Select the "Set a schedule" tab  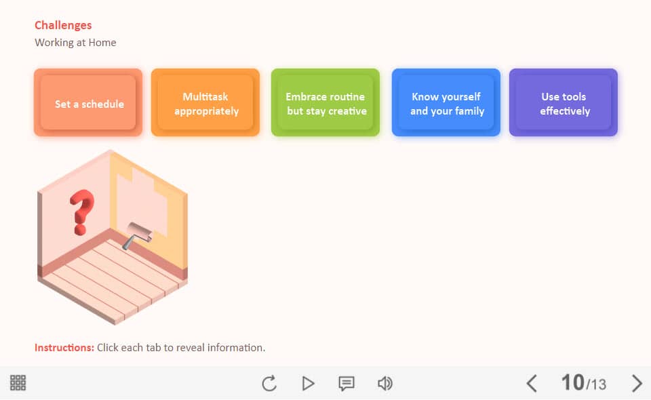click(88, 103)
